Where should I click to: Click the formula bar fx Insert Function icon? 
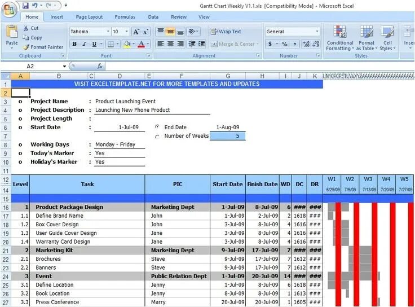(99, 66)
